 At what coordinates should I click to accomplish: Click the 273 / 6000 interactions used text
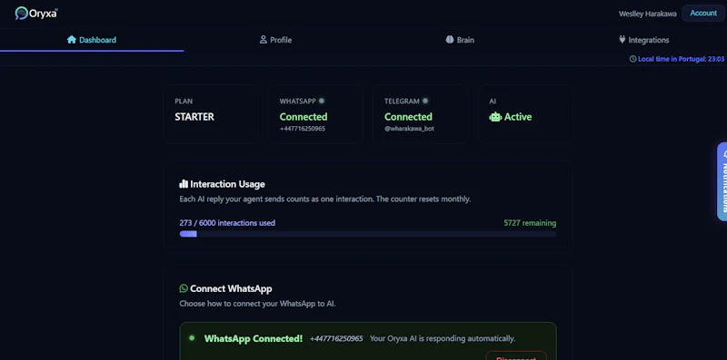coord(227,223)
